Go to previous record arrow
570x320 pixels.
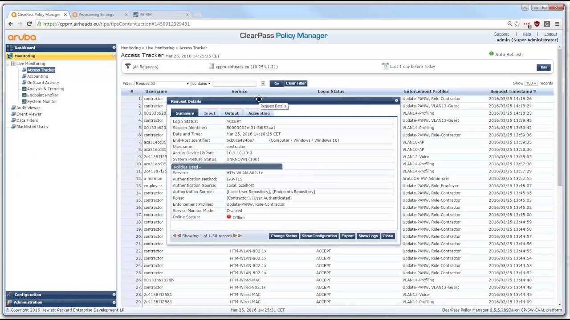(x=179, y=236)
